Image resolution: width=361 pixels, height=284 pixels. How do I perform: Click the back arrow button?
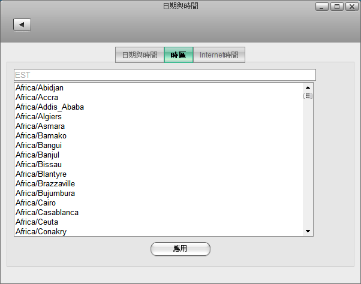[x=22, y=25]
